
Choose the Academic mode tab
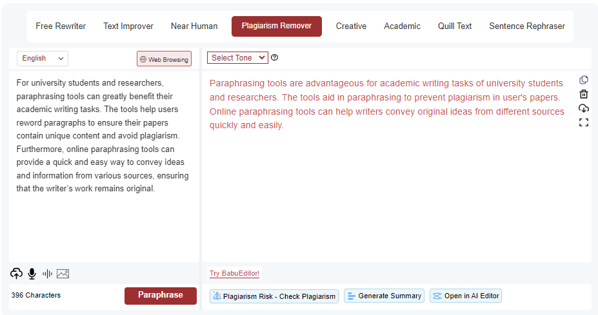click(x=402, y=26)
